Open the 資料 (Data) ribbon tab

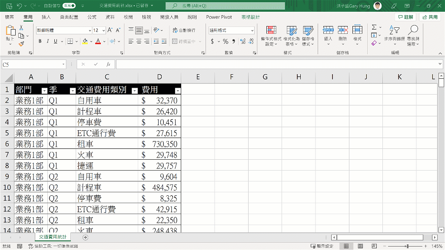(x=110, y=17)
